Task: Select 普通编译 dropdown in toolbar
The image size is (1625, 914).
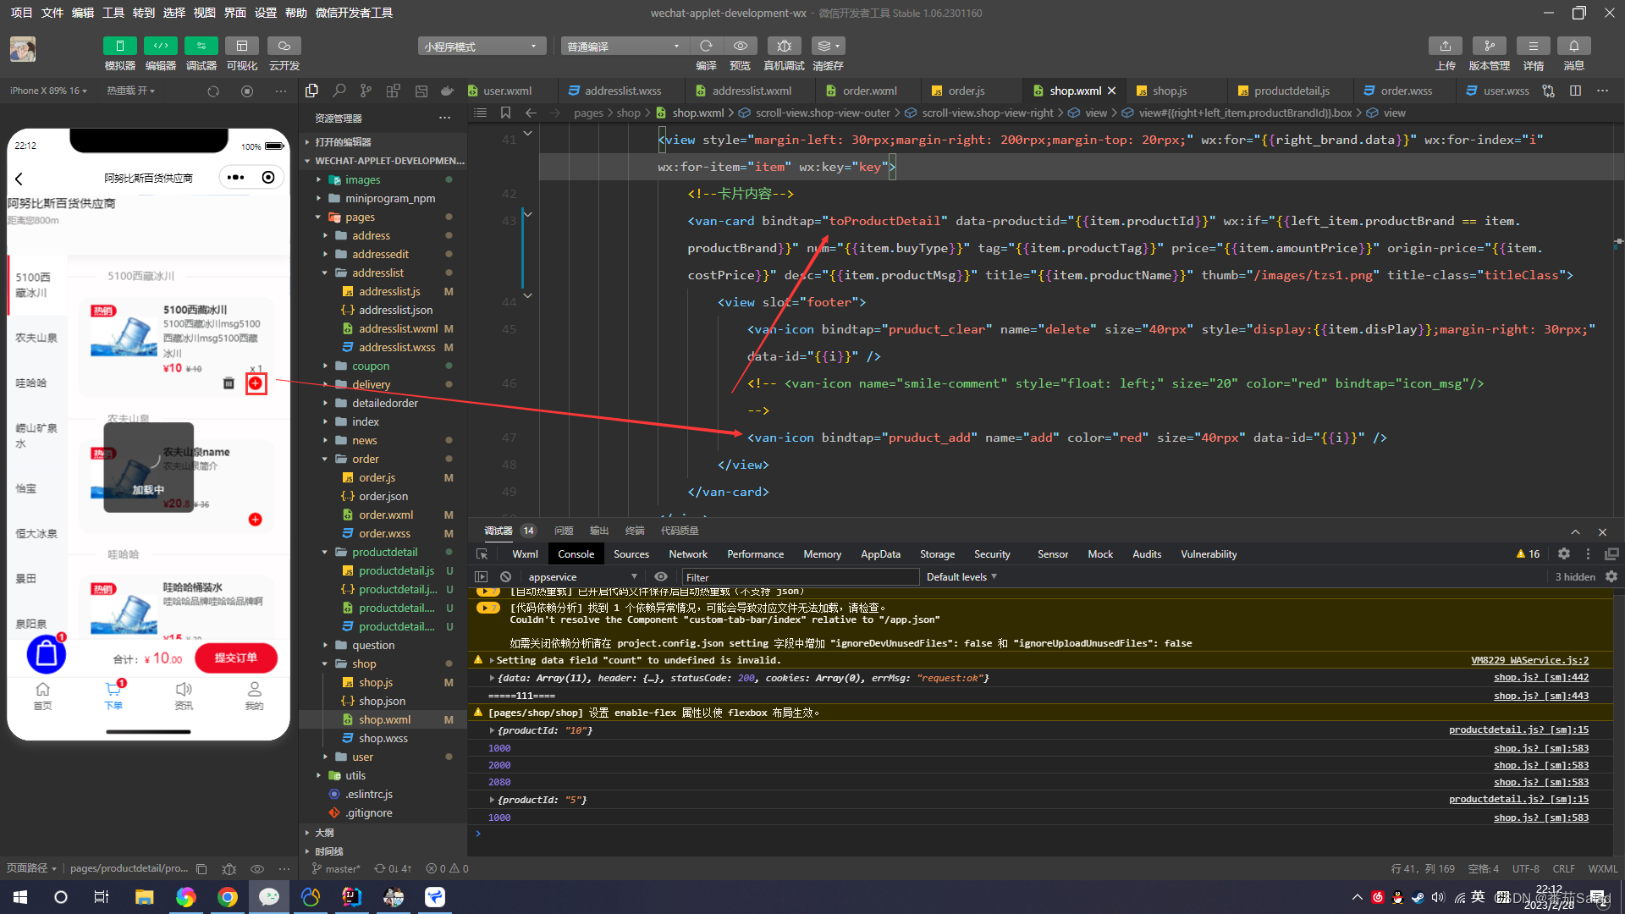Action: click(x=622, y=46)
